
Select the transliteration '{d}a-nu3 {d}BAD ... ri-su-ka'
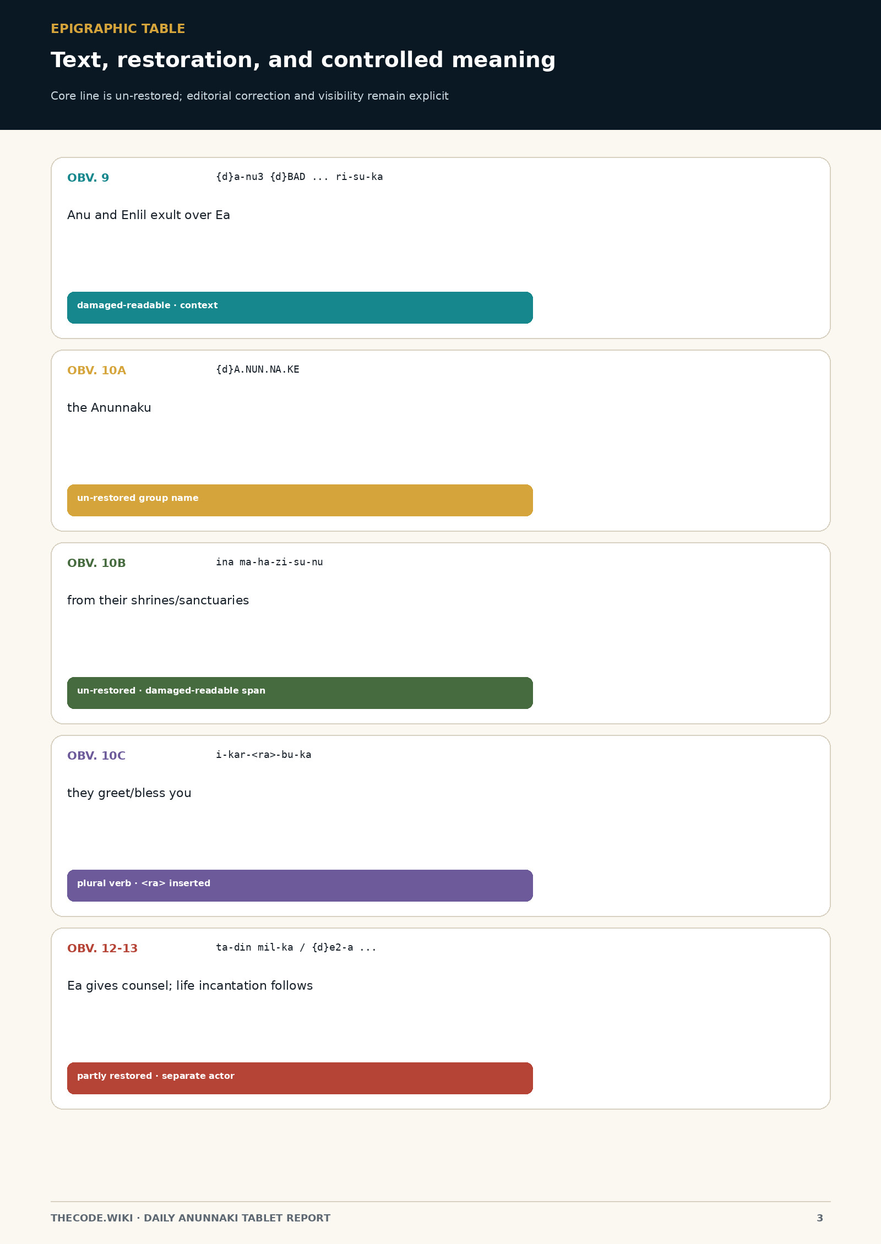[x=299, y=177]
